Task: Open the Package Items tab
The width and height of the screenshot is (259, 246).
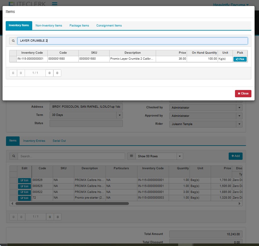Action: click(x=79, y=26)
